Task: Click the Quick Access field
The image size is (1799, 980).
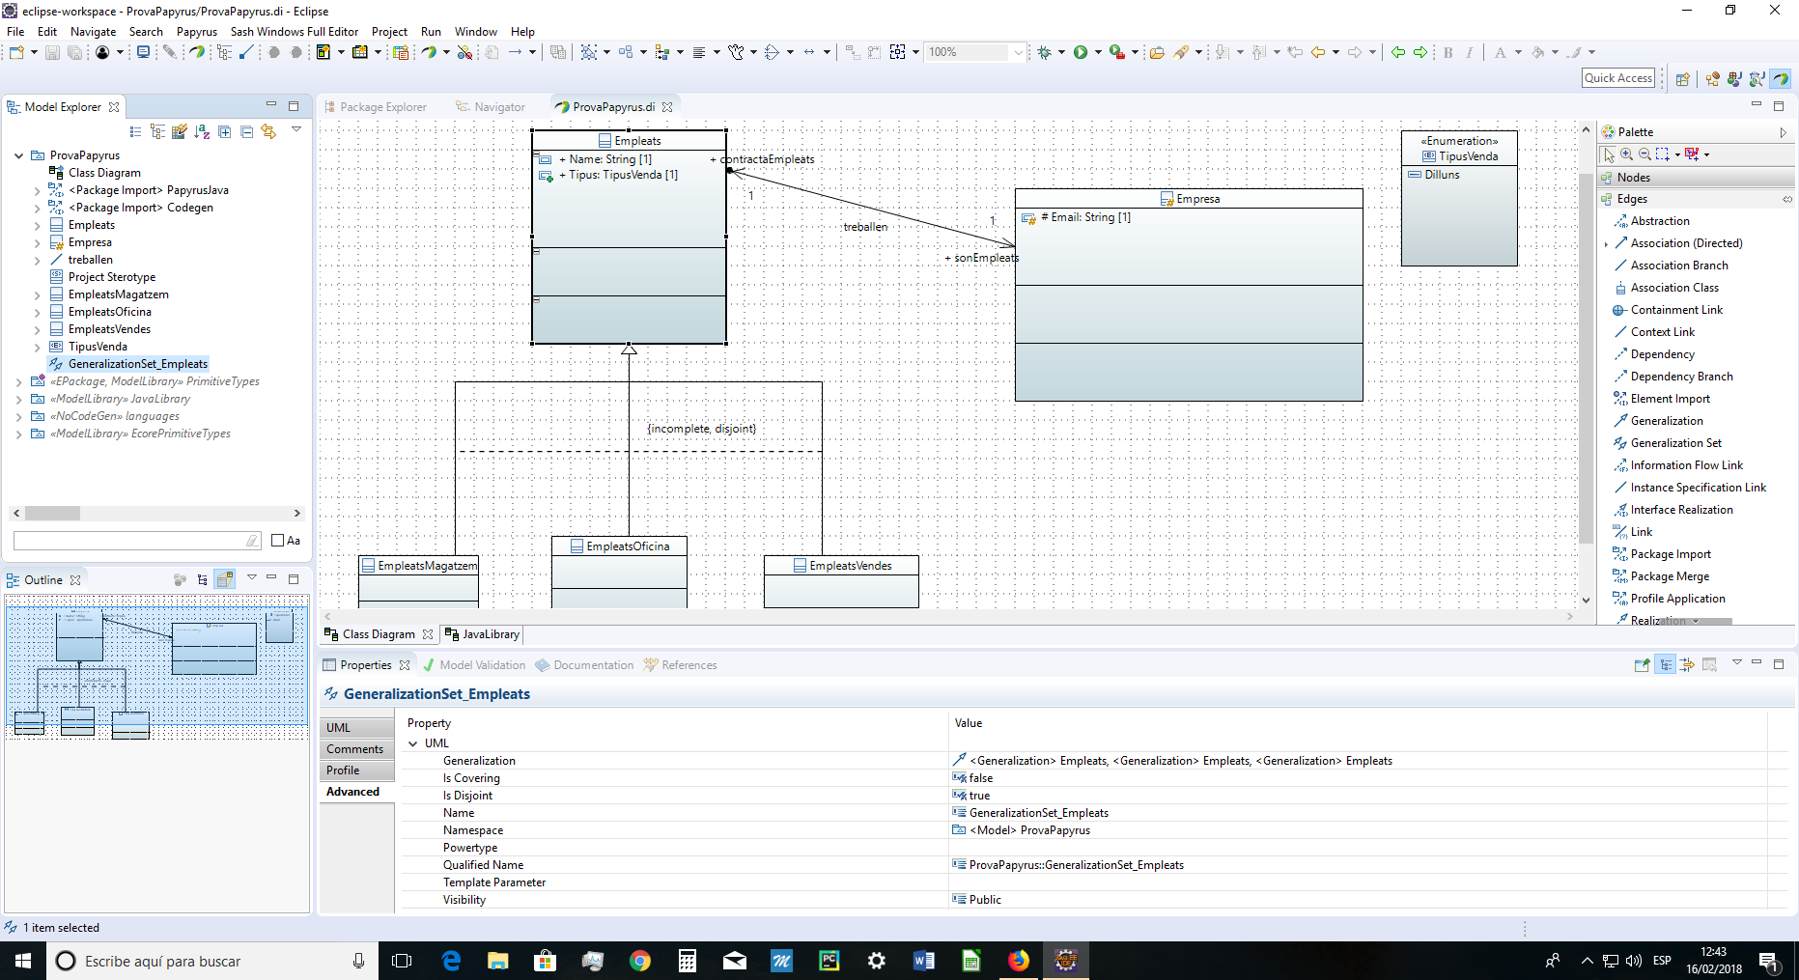Action: click(1618, 78)
